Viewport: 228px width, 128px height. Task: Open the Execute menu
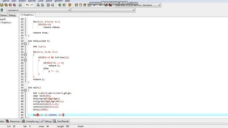(32, 1)
